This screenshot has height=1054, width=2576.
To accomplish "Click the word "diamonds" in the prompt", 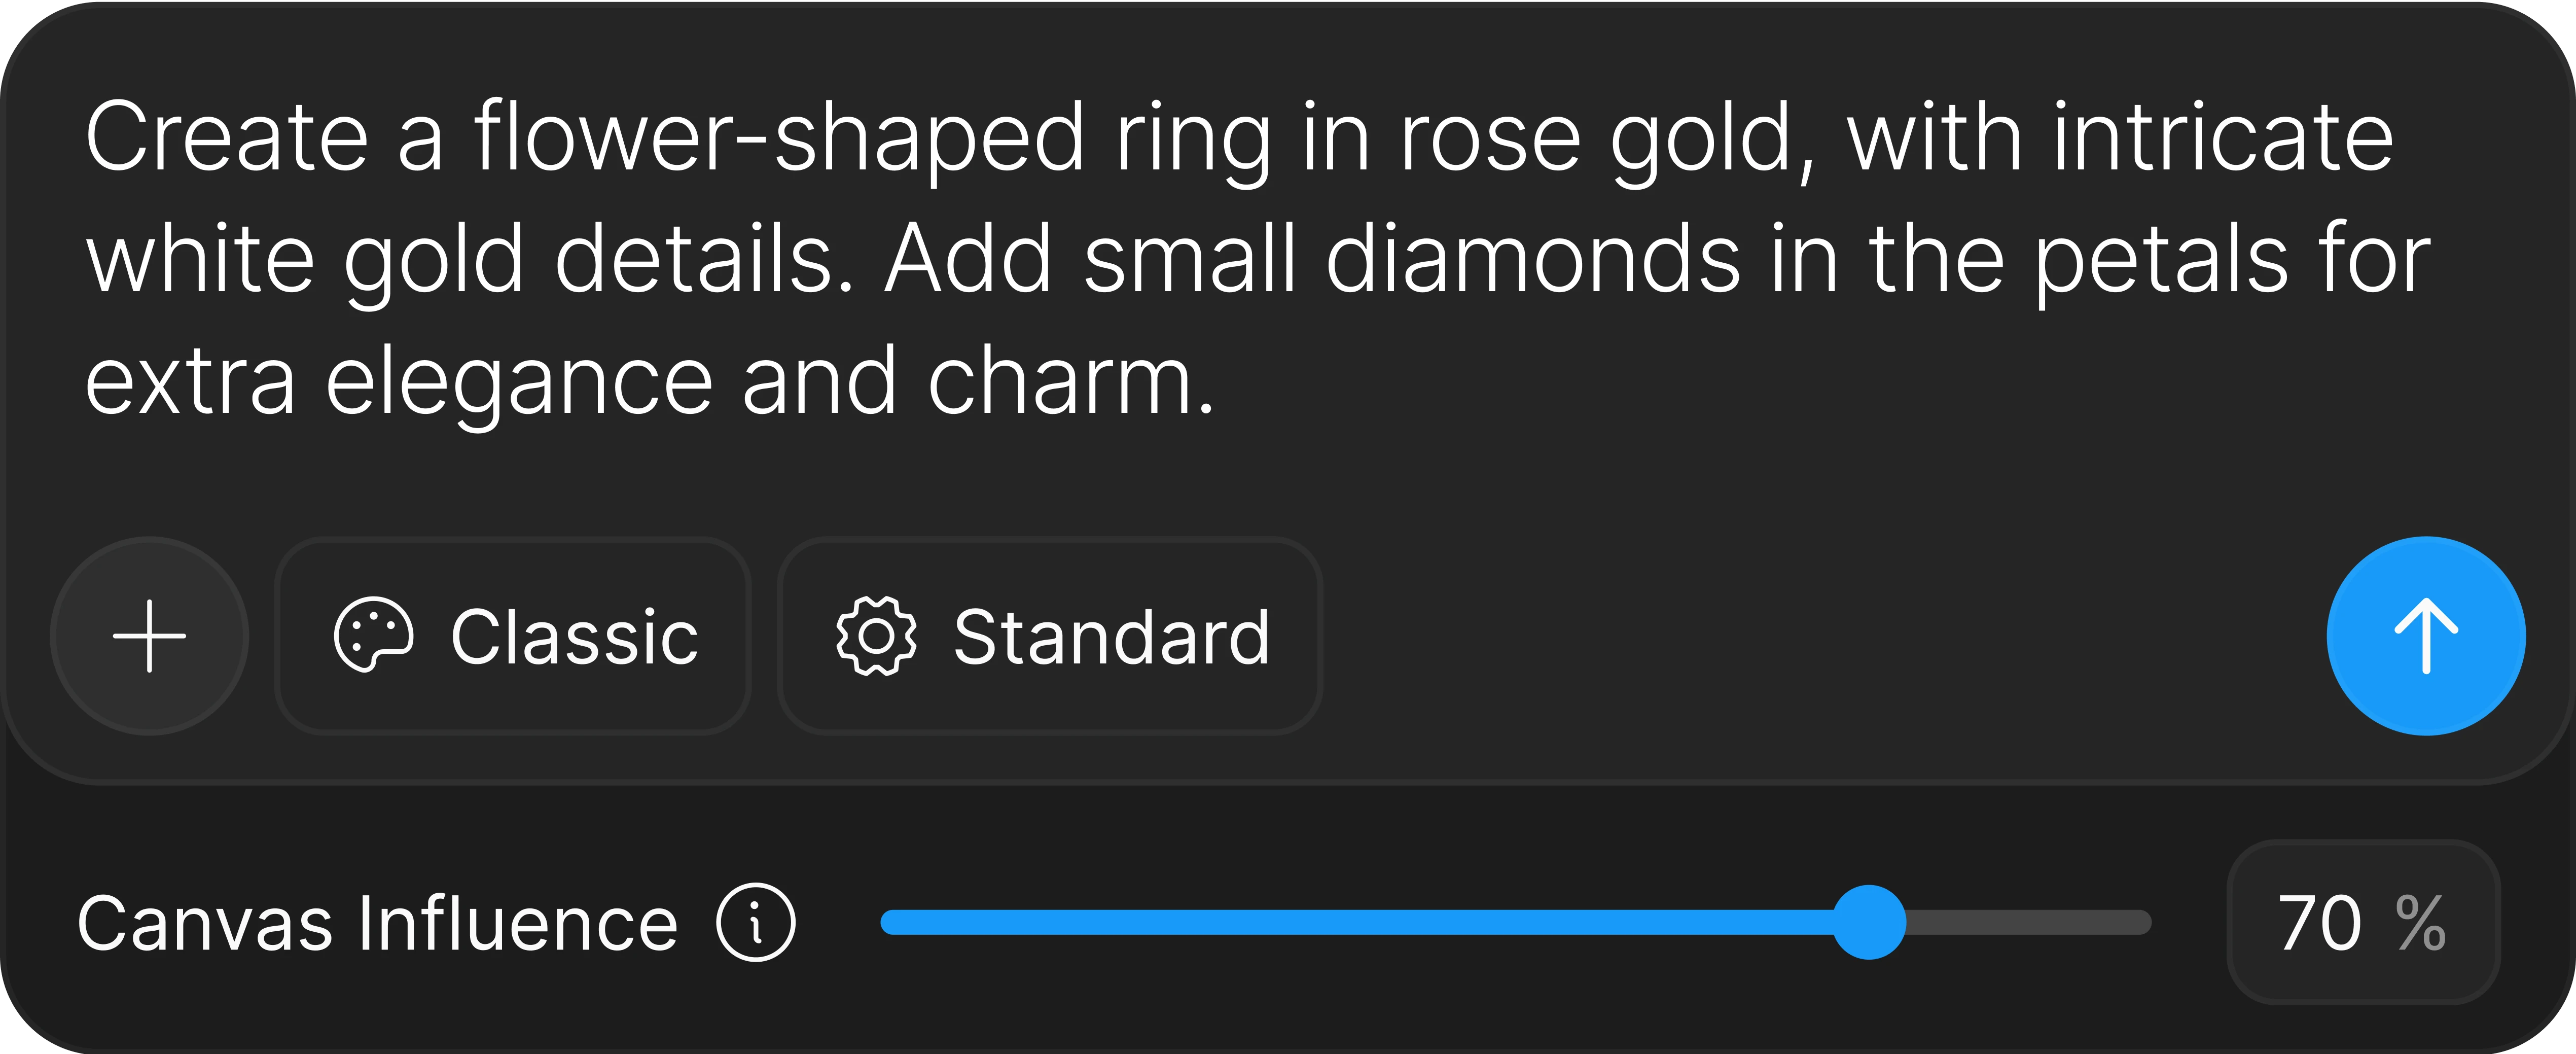I will tap(1533, 259).
